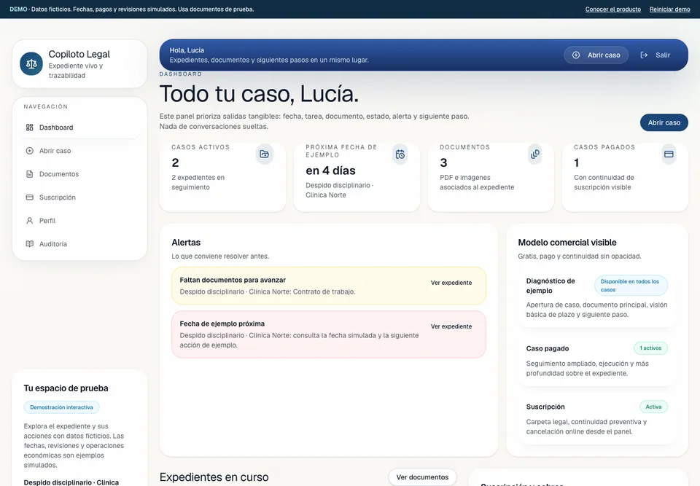This screenshot has width=700, height=486.
Task: Click the Copiloto Legal scales logo
Action: pos(31,64)
